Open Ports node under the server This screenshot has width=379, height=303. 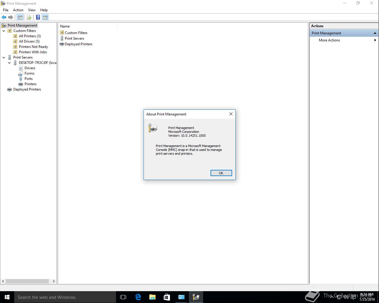pos(28,79)
